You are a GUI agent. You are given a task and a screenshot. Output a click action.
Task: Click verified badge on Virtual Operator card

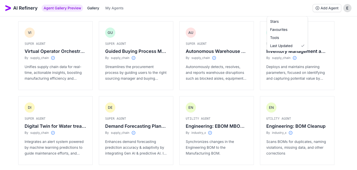[x=53, y=58]
